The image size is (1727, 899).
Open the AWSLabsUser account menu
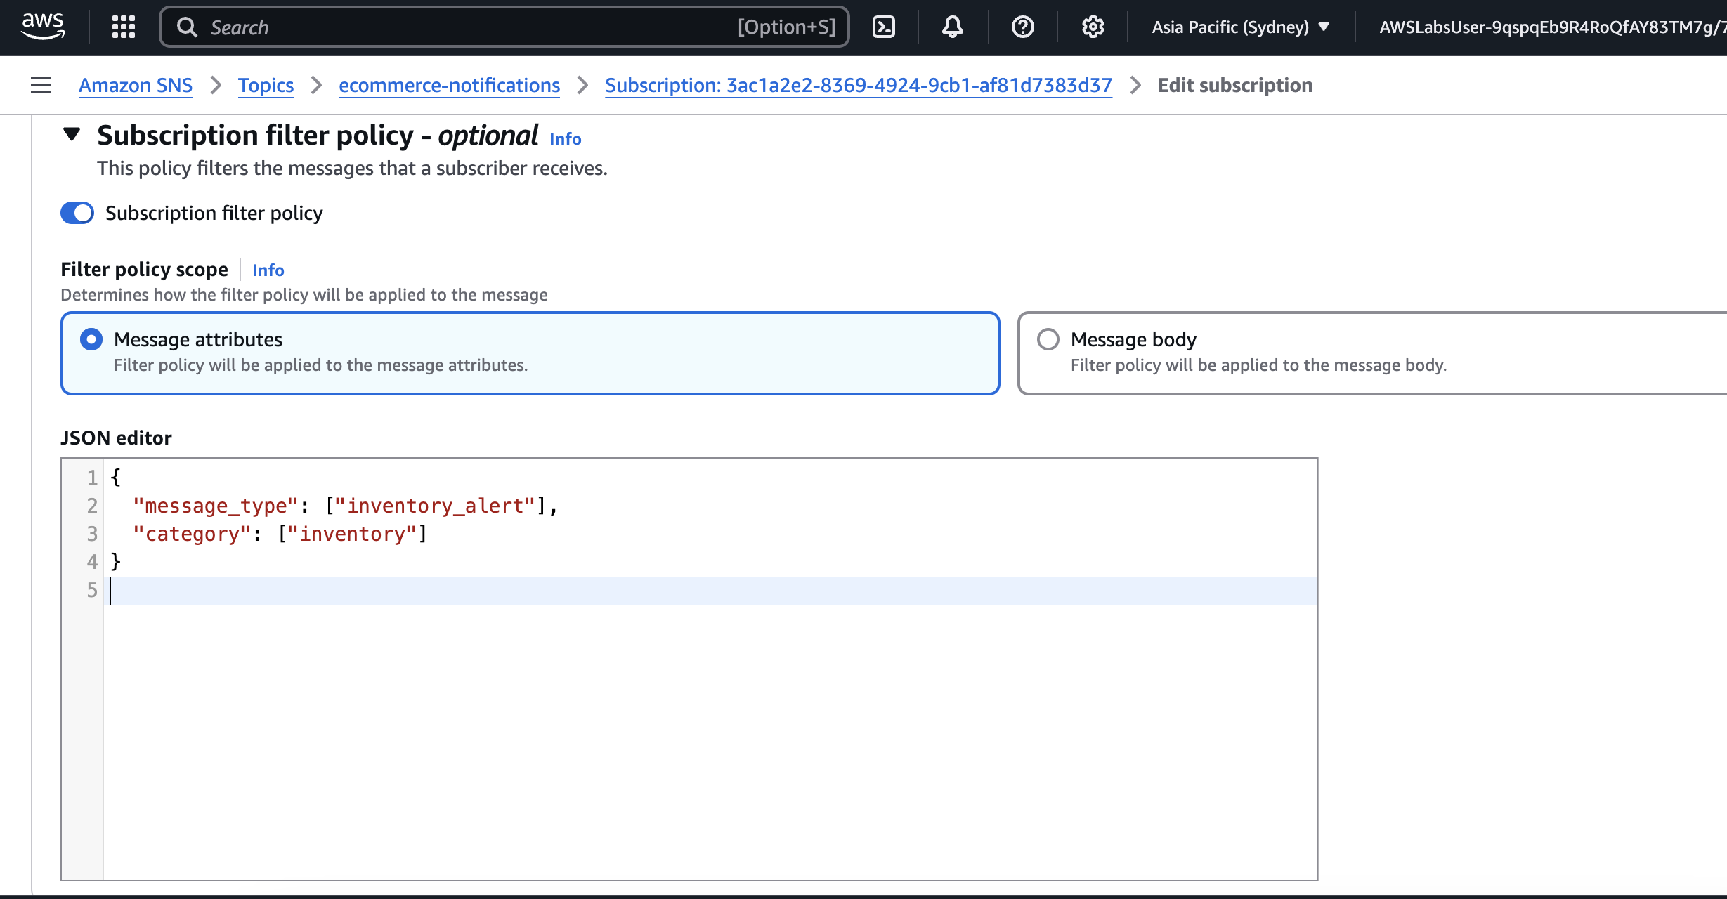tap(1551, 27)
